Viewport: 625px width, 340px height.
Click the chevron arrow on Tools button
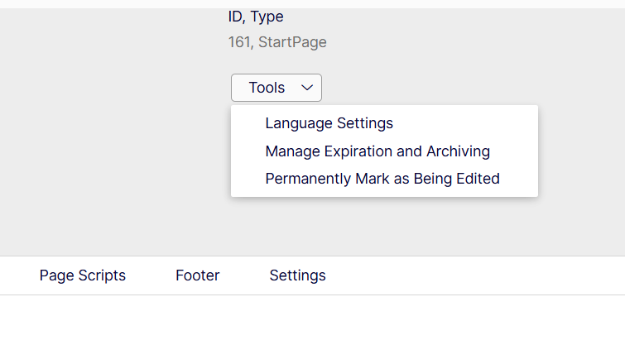tap(306, 88)
